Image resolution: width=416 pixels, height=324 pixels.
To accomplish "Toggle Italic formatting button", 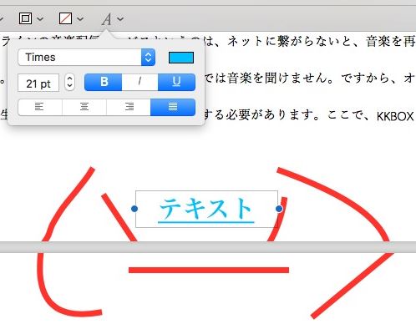I will [140, 82].
